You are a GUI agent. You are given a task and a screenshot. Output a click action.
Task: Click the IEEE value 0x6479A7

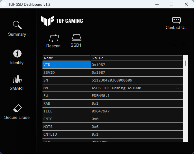(101, 111)
